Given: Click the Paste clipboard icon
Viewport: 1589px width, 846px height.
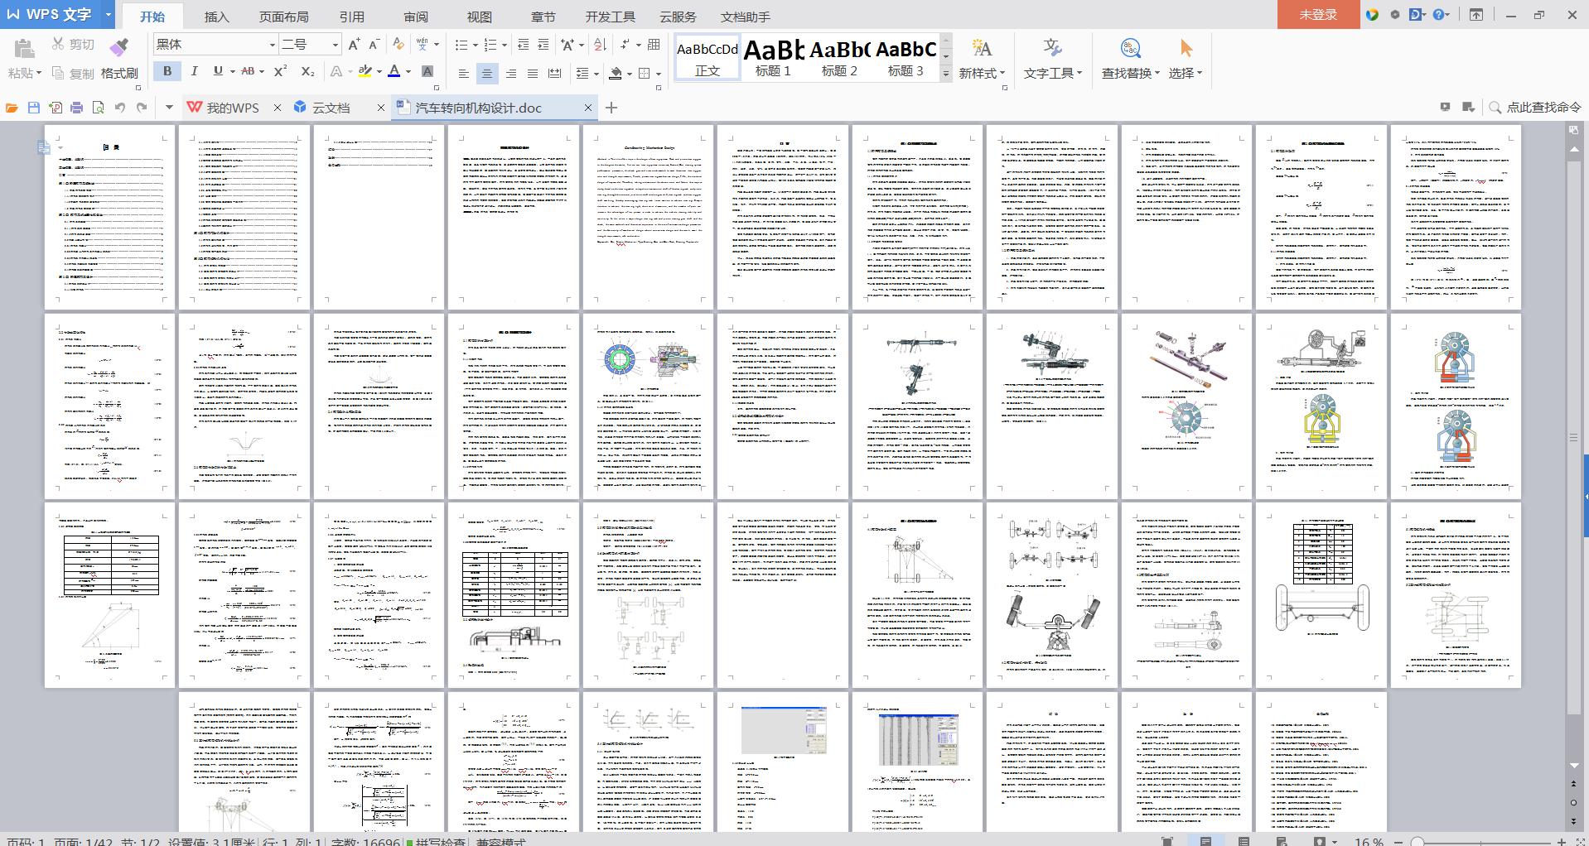Looking at the screenshot, I should [x=24, y=49].
